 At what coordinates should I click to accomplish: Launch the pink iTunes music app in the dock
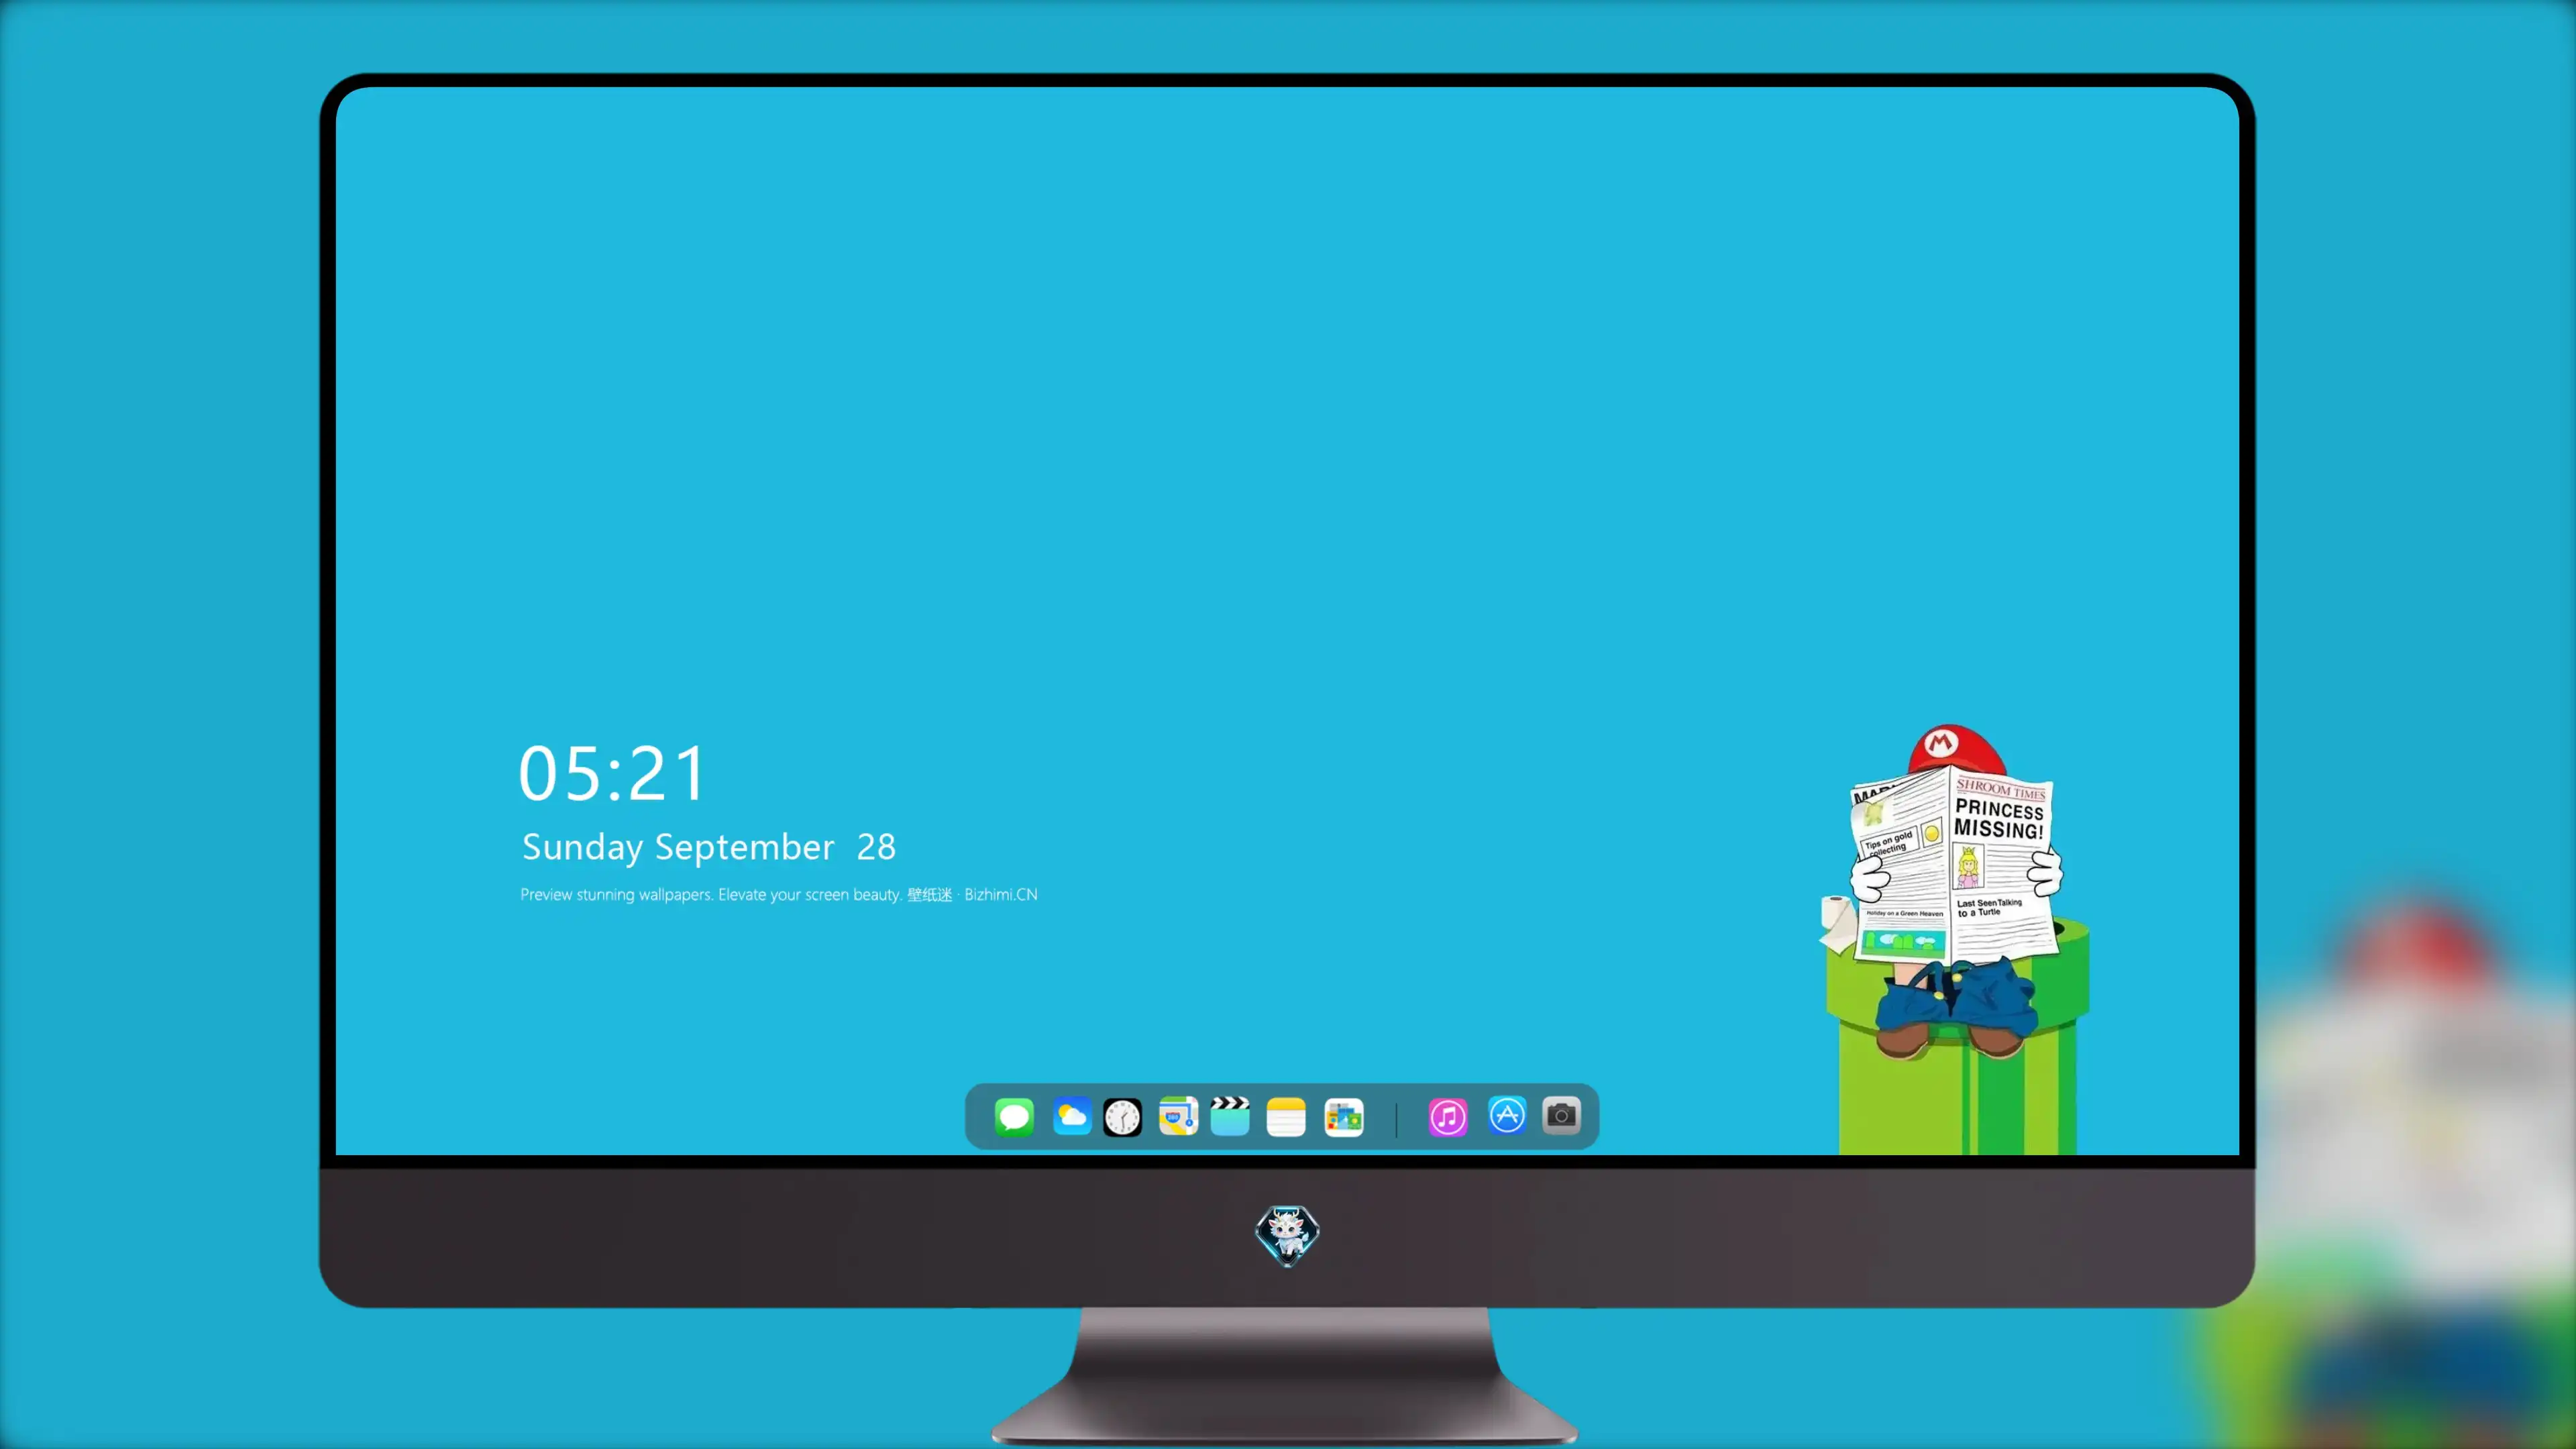coord(1447,1116)
